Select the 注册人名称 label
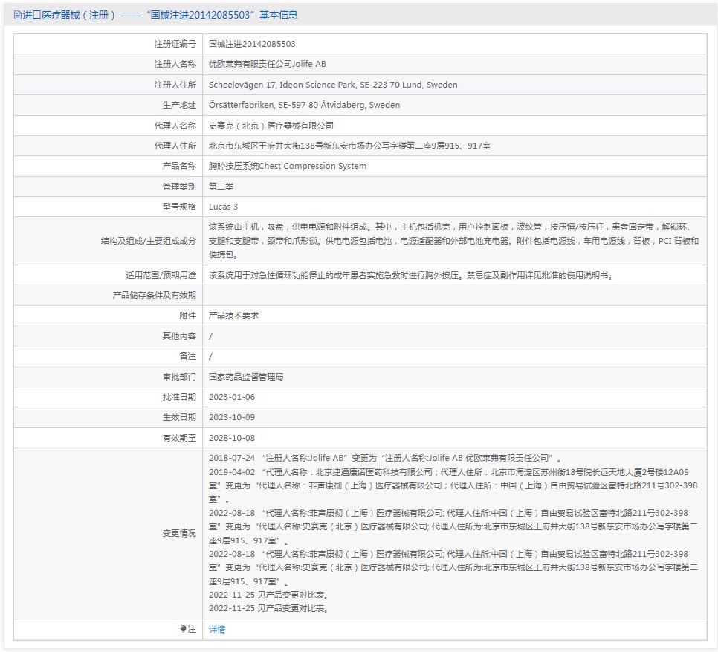The height and width of the screenshot is (652, 718). [175, 64]
